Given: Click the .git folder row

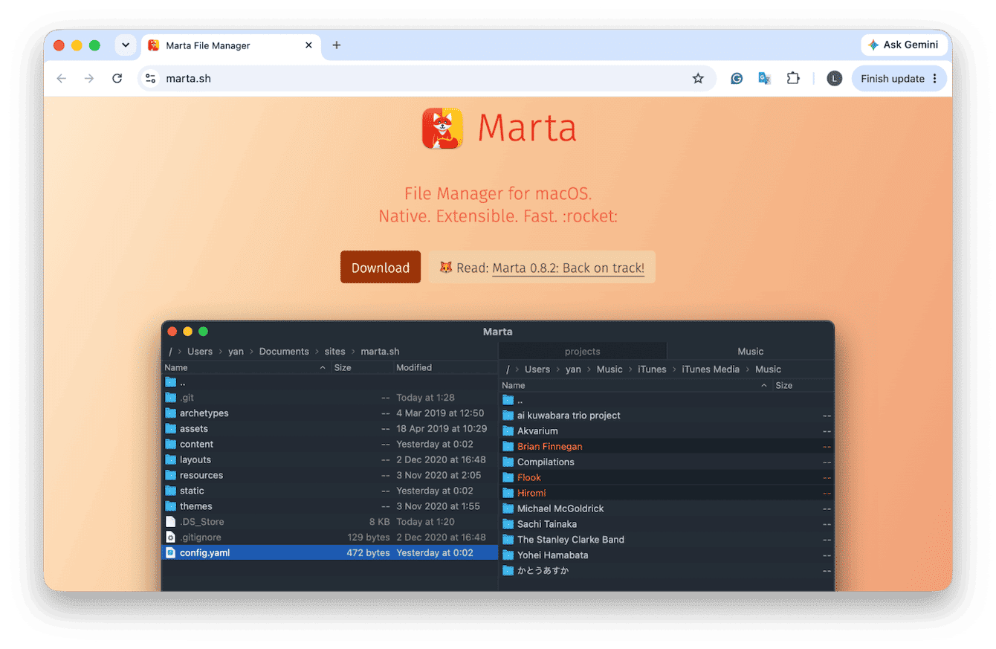Looking at the screenshot, I should point(329,398).
